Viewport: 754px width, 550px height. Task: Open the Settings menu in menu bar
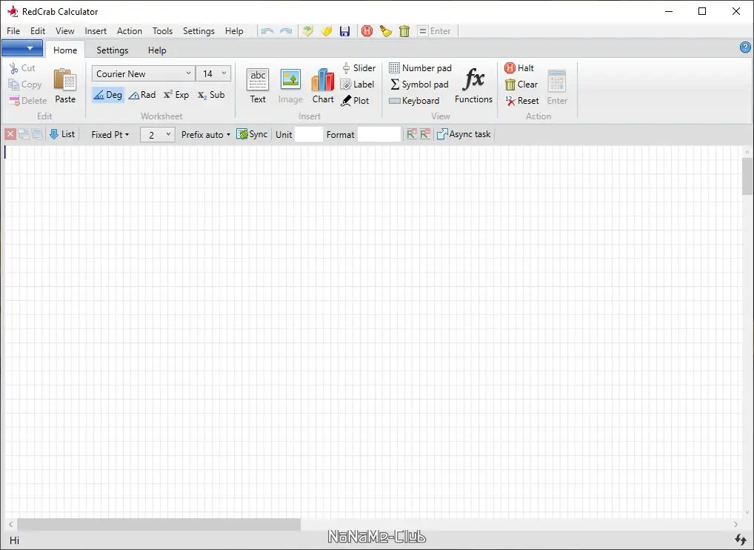point(198,31)
